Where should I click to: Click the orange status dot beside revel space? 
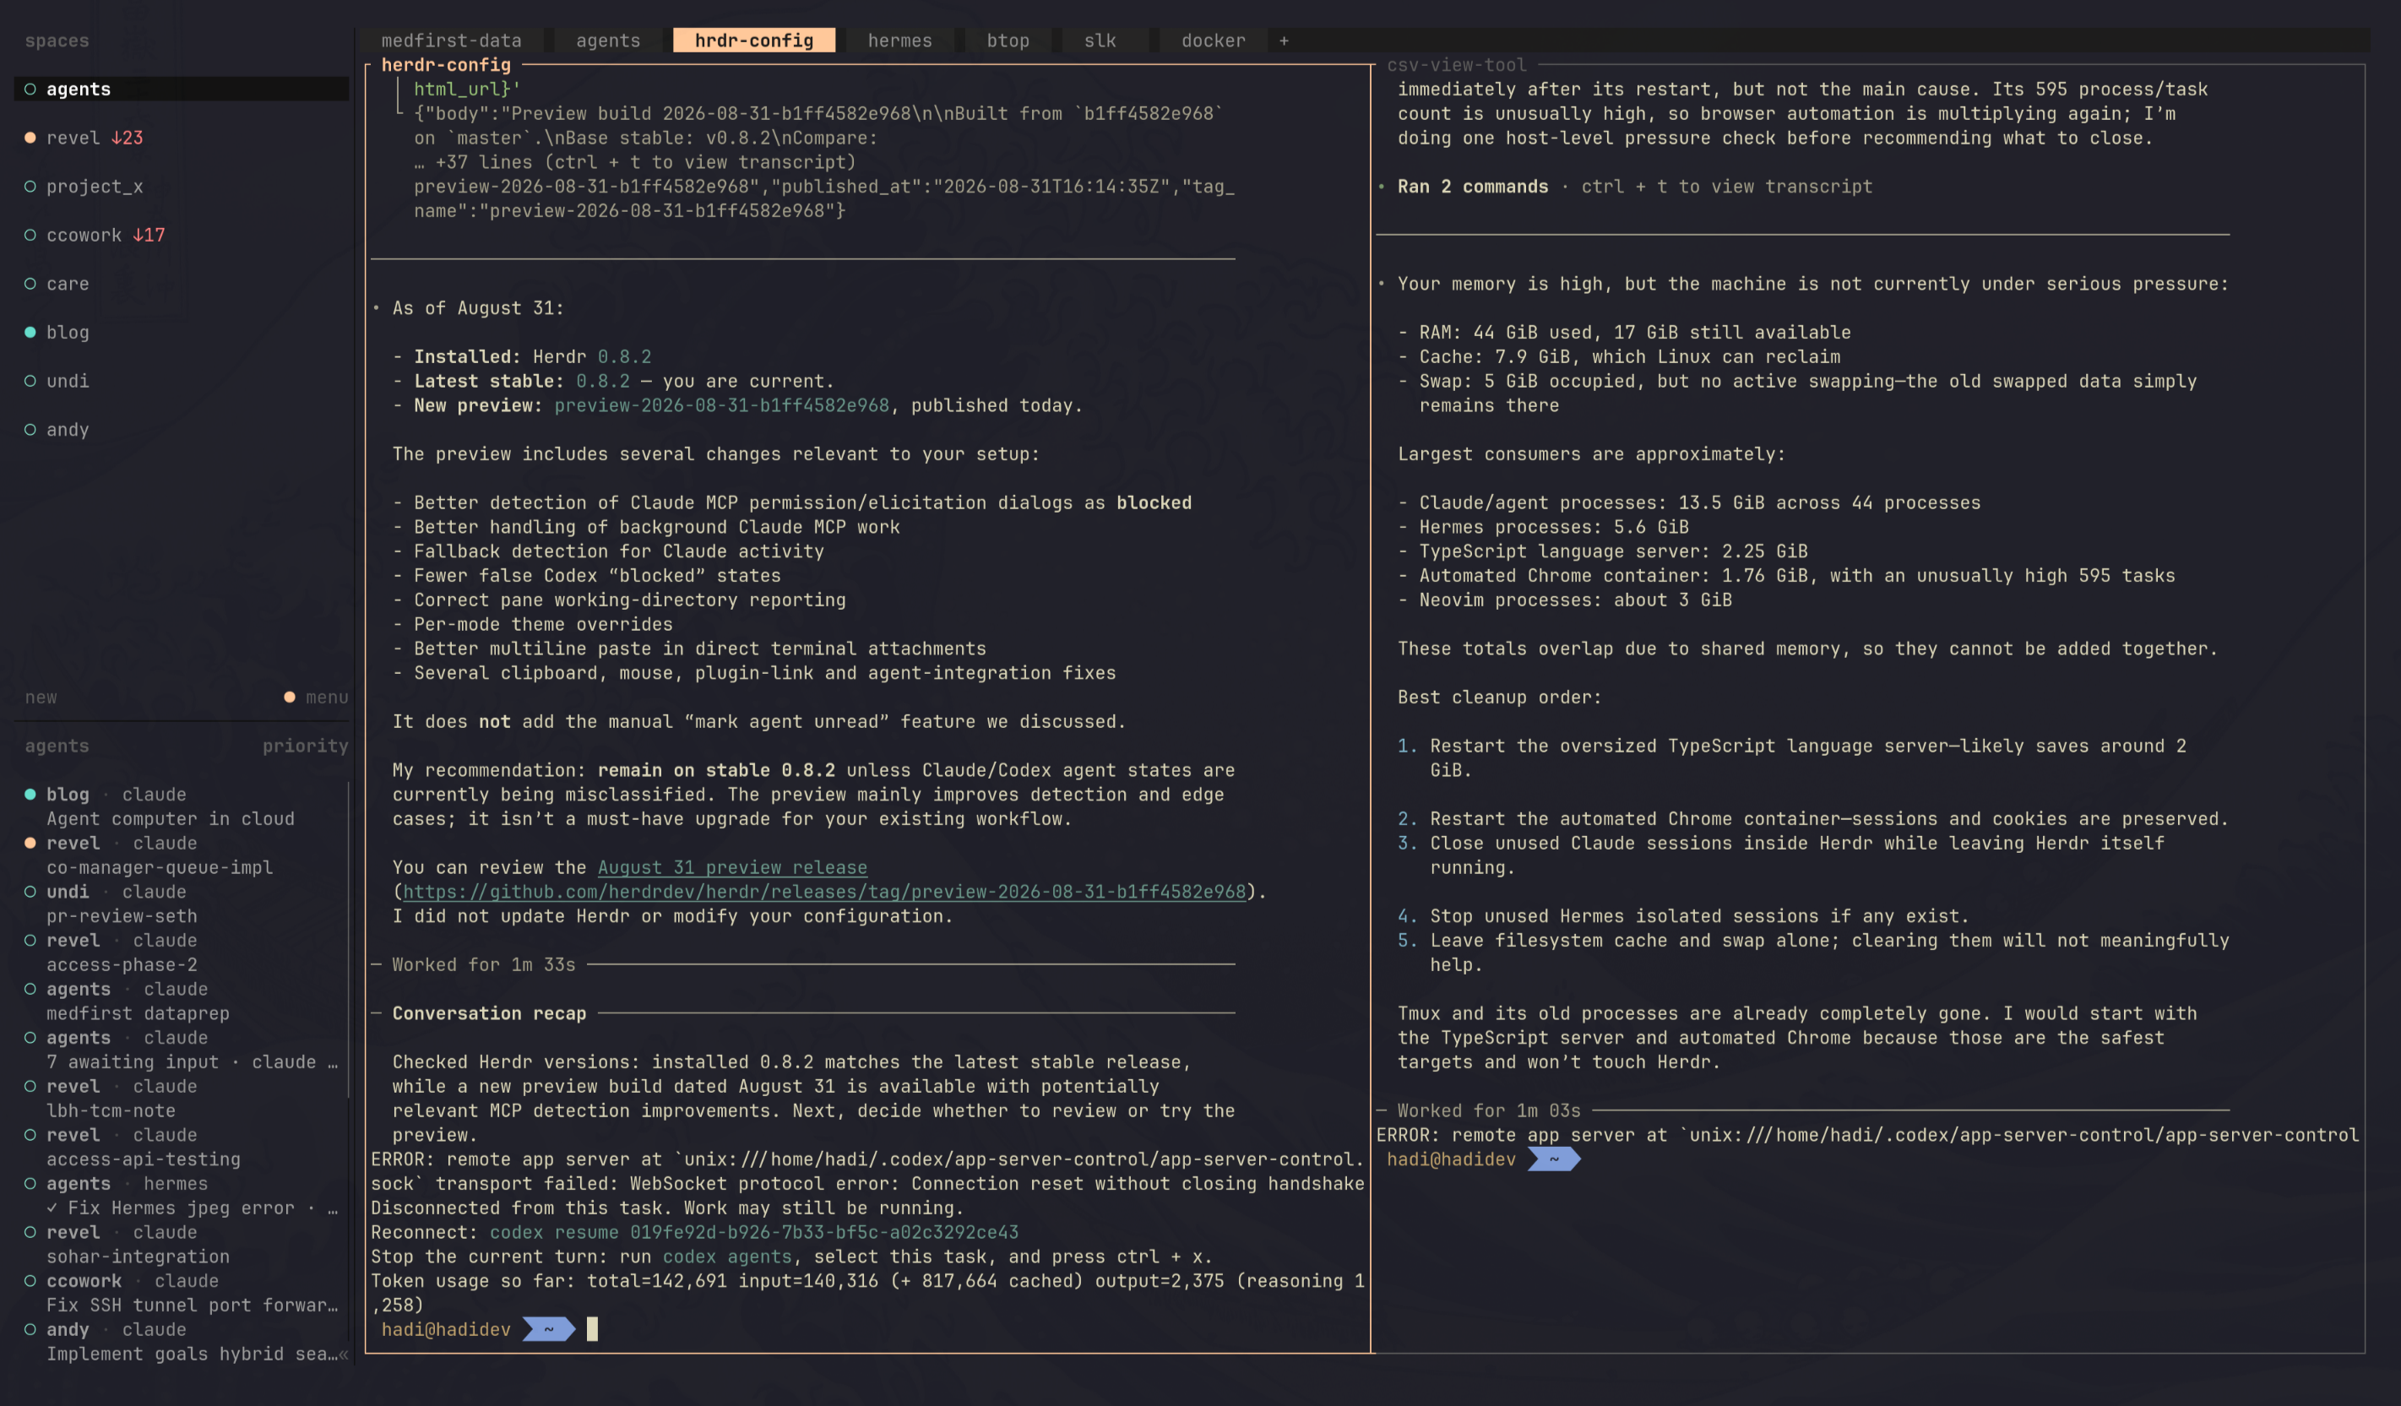(x=30, y=137)
